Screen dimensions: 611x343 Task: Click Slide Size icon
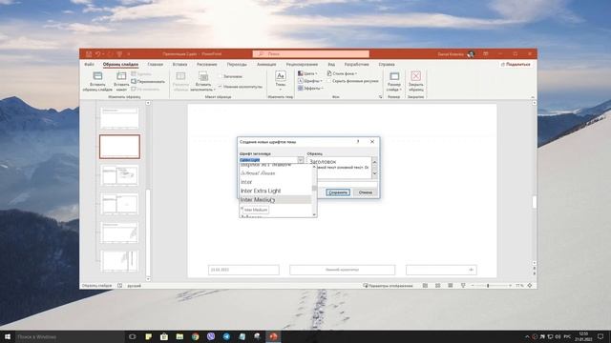(x=394, y=76)
